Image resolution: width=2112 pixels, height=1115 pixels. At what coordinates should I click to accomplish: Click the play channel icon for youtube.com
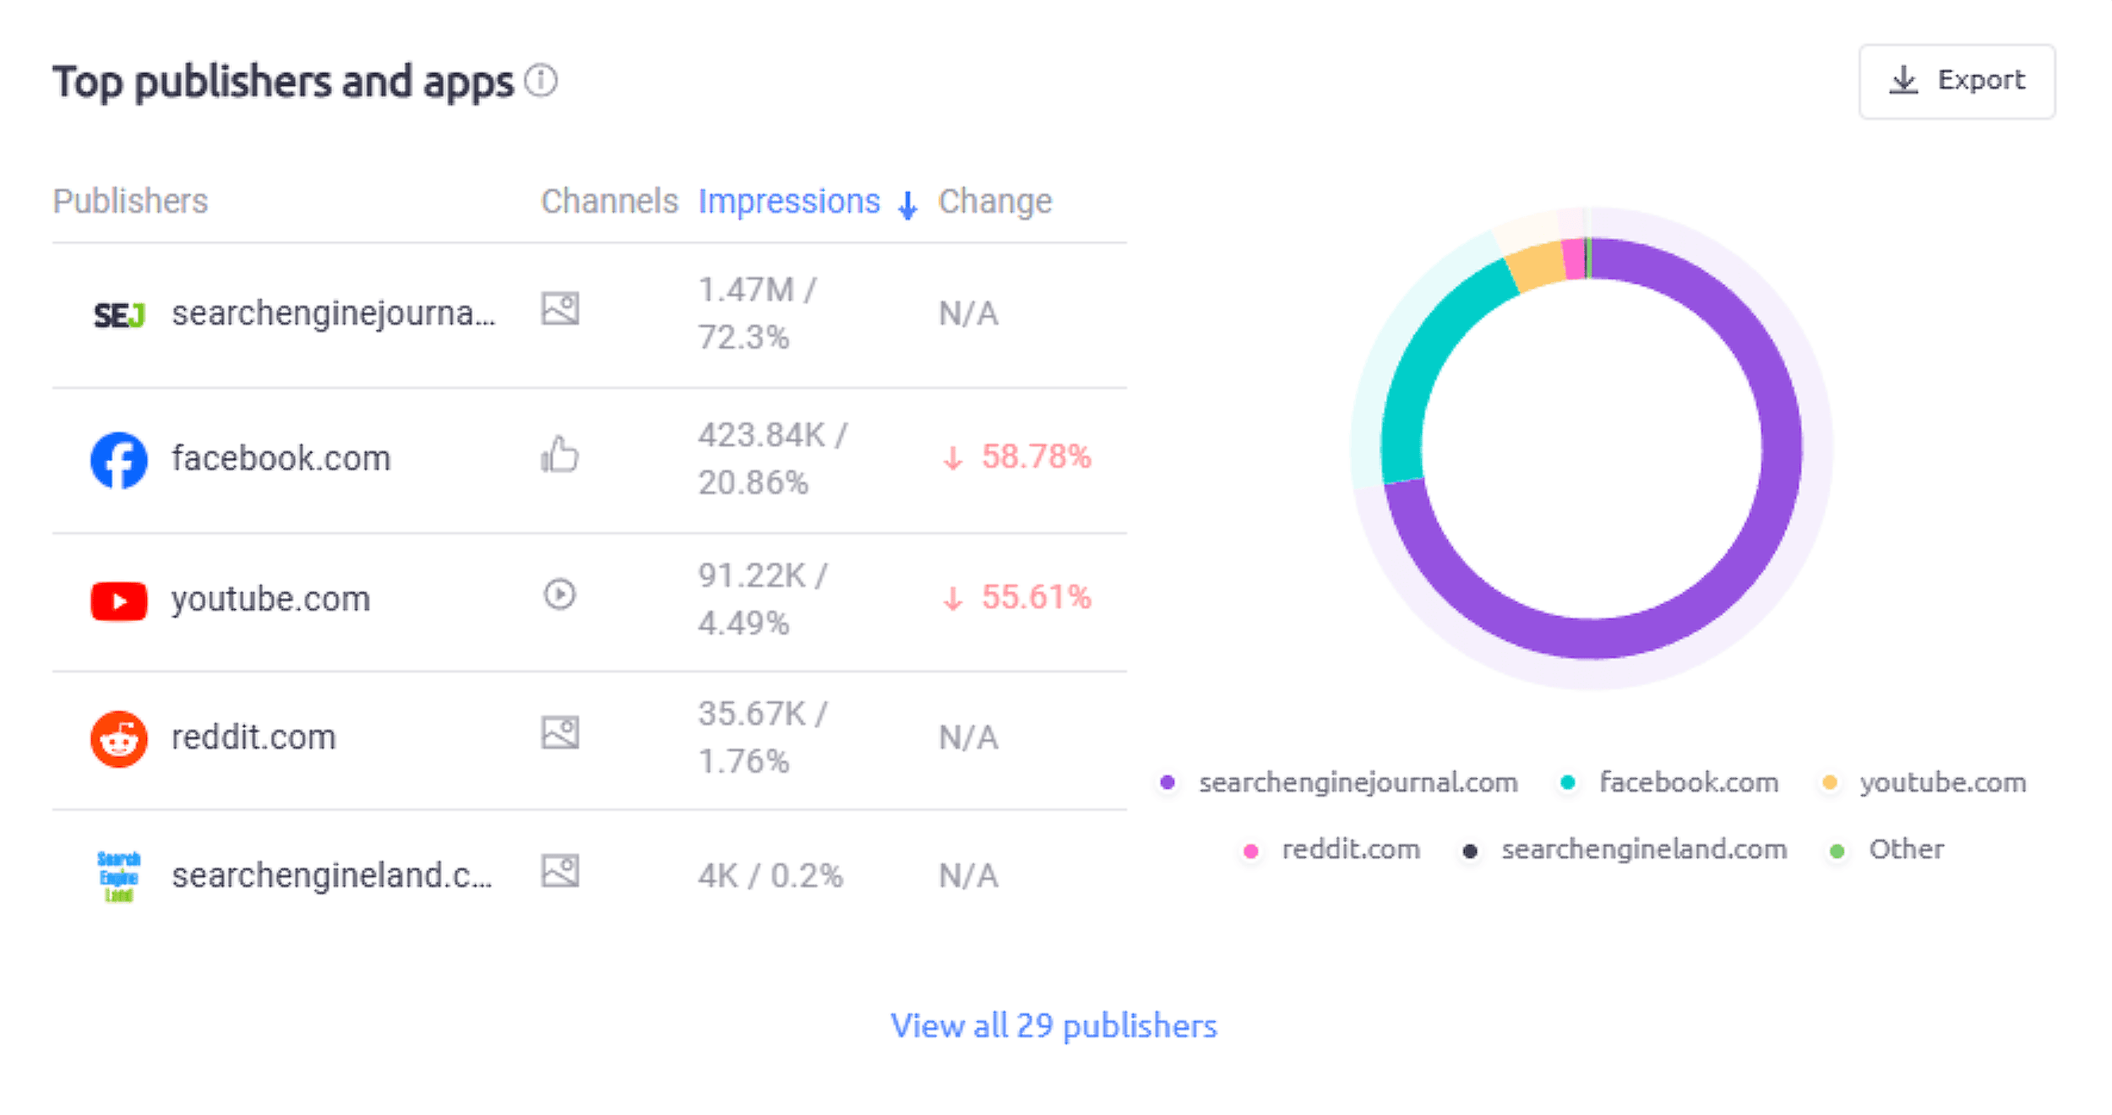tap(559, 594)
